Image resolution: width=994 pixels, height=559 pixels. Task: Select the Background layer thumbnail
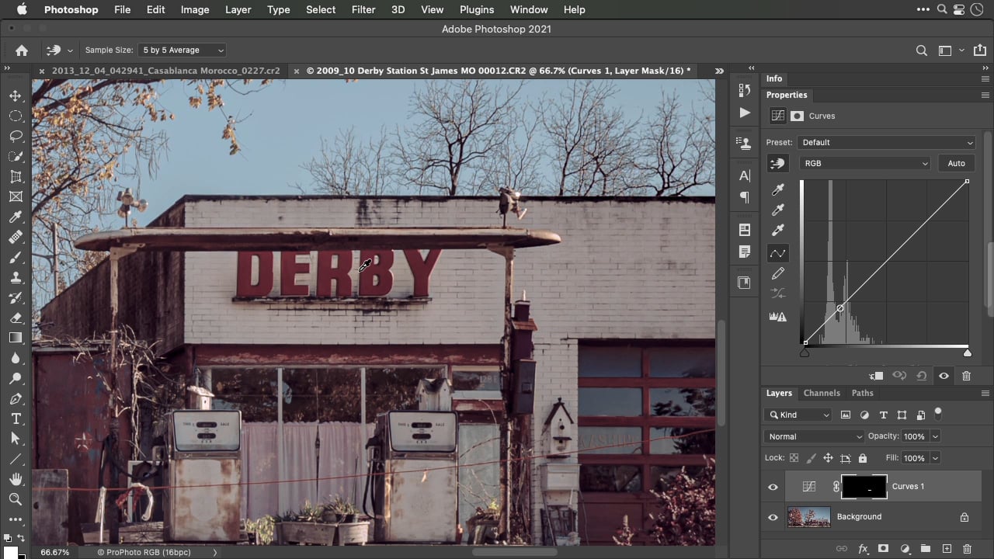tap(808, 517)
